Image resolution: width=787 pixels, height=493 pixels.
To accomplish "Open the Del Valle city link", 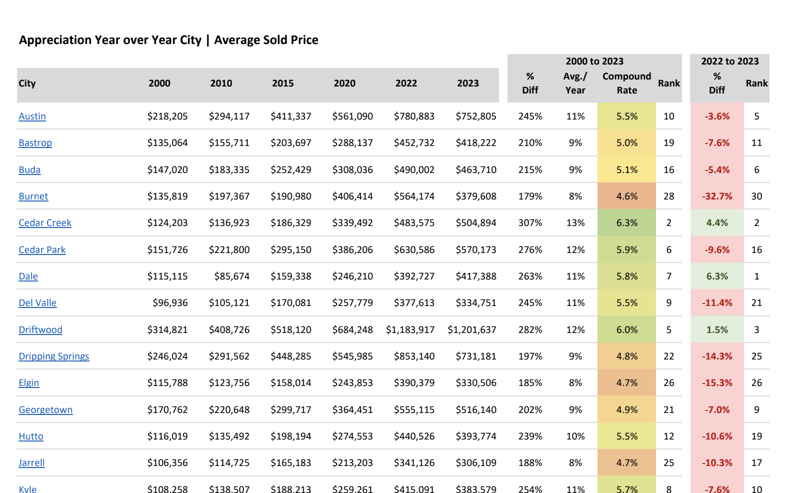I will click(x=37, y=303).
